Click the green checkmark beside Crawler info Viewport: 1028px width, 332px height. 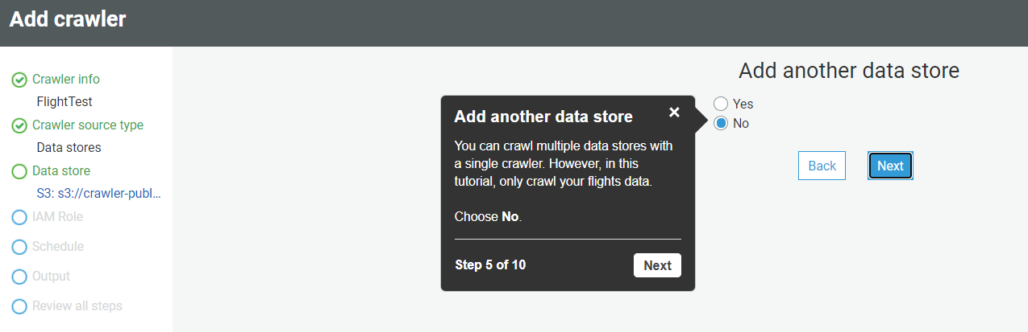pos(19,80)
